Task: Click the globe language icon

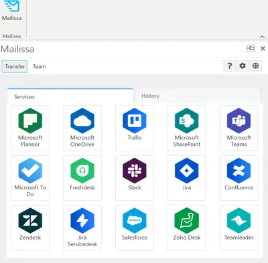Action: [255, 66]
